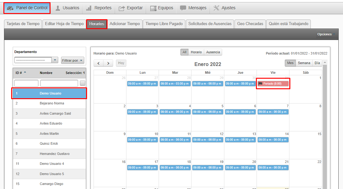This screenshot has width=343, height=189.
Task: Click the Reportes bar chart icon
Action: point(89,8)
